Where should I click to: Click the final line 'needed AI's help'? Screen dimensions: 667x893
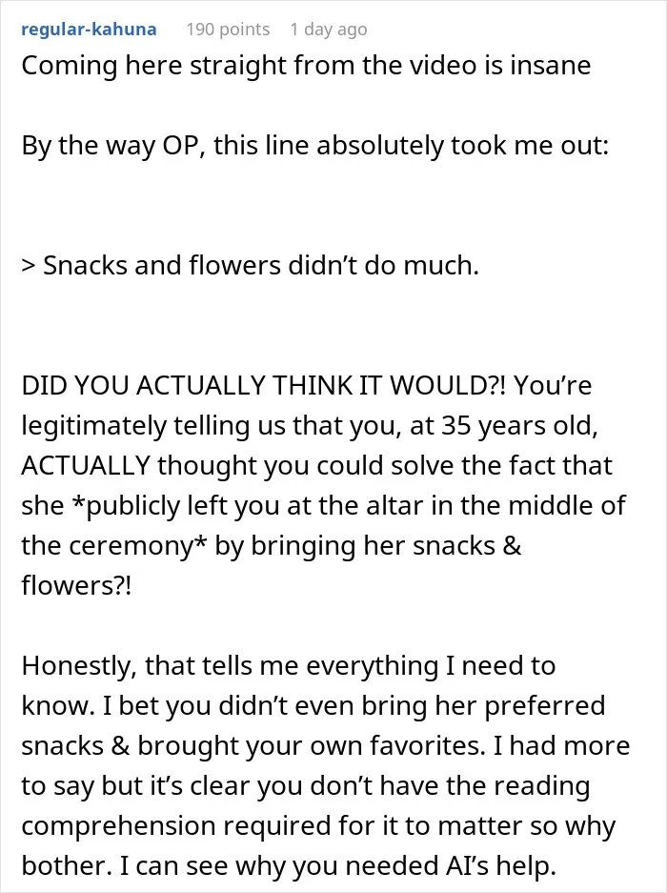[288, 866]
